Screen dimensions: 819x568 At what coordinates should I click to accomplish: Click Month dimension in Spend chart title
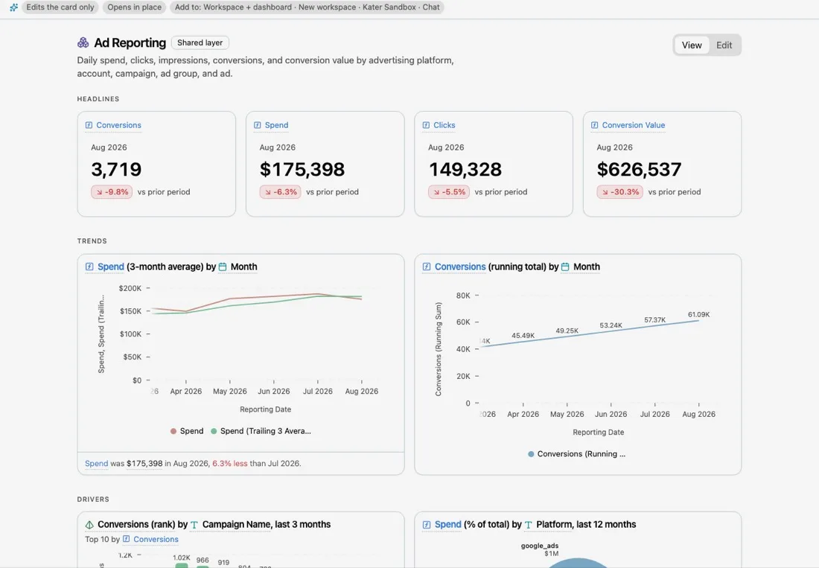click(x=244, y=267)
